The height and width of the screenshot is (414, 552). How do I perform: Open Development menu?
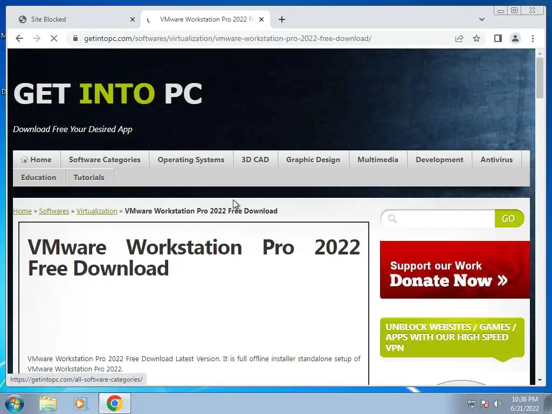439,160
